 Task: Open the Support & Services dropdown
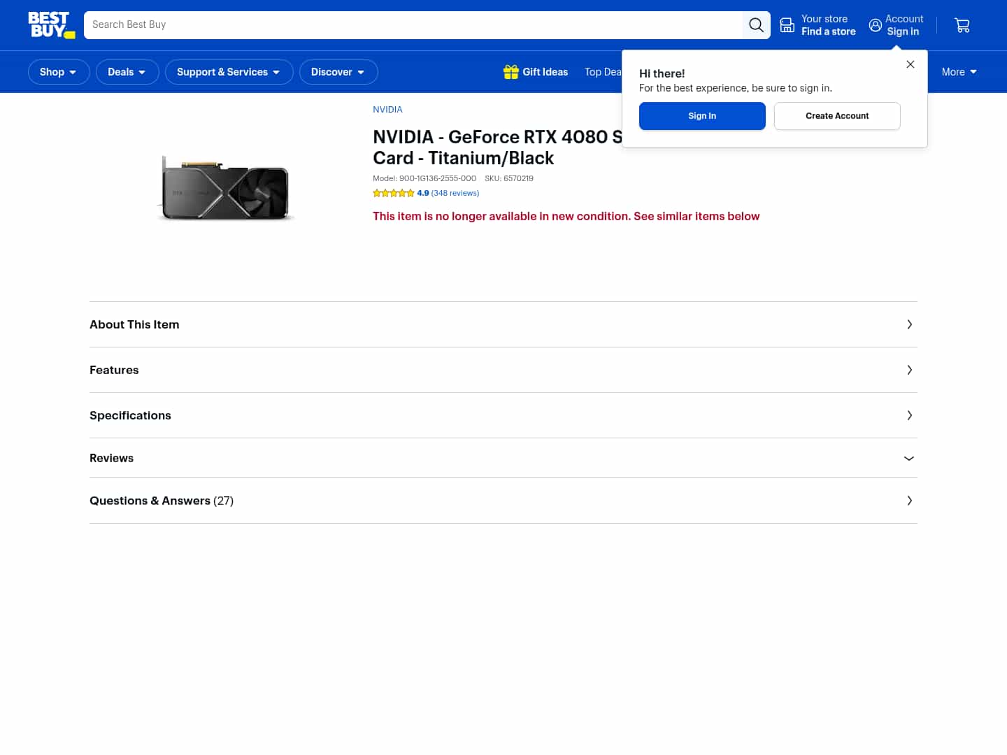pyautogui.click(x=229, y=72)
